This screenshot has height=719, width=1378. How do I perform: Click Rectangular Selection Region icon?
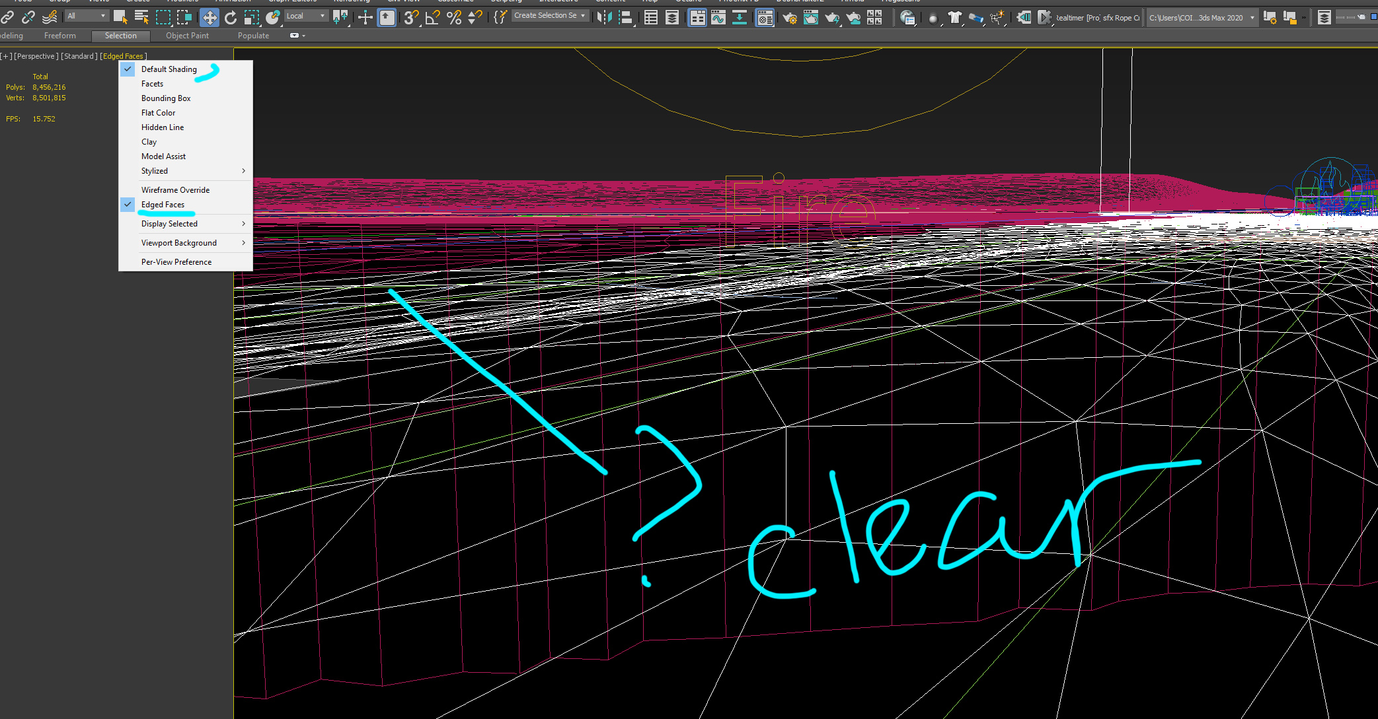pos(163,17)
